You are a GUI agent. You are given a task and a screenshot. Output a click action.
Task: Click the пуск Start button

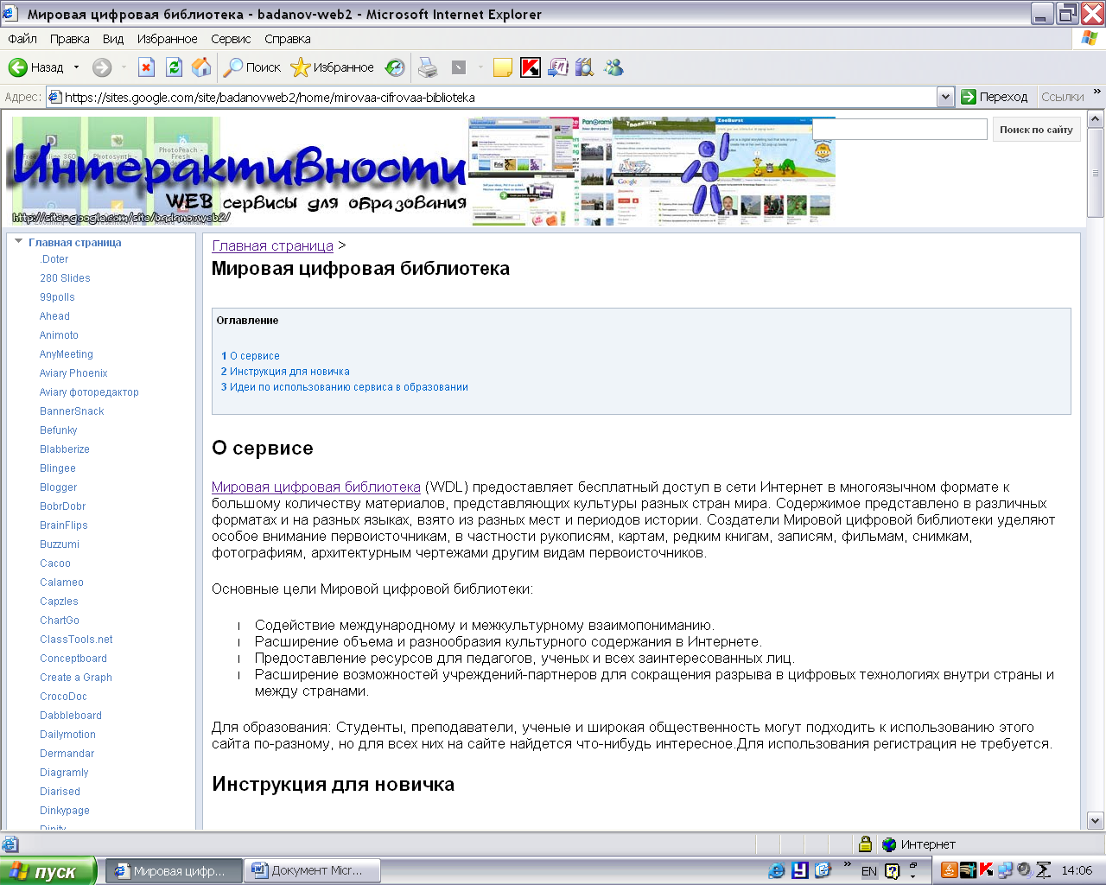(x=48, y=871)
